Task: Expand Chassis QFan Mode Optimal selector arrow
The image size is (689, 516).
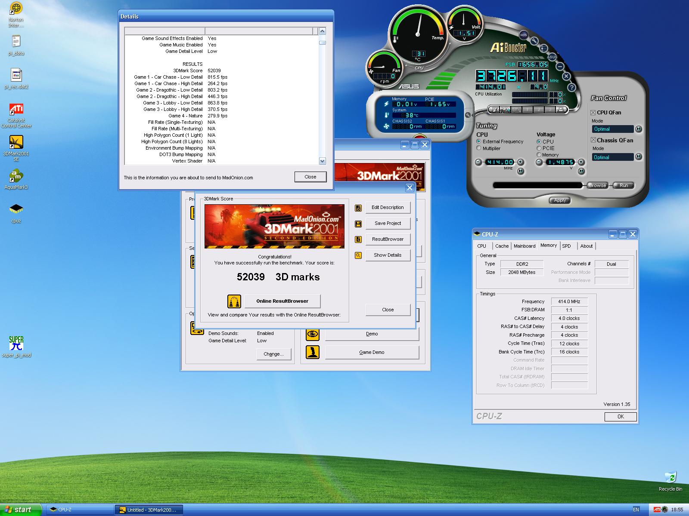Action: click(639, 157)
